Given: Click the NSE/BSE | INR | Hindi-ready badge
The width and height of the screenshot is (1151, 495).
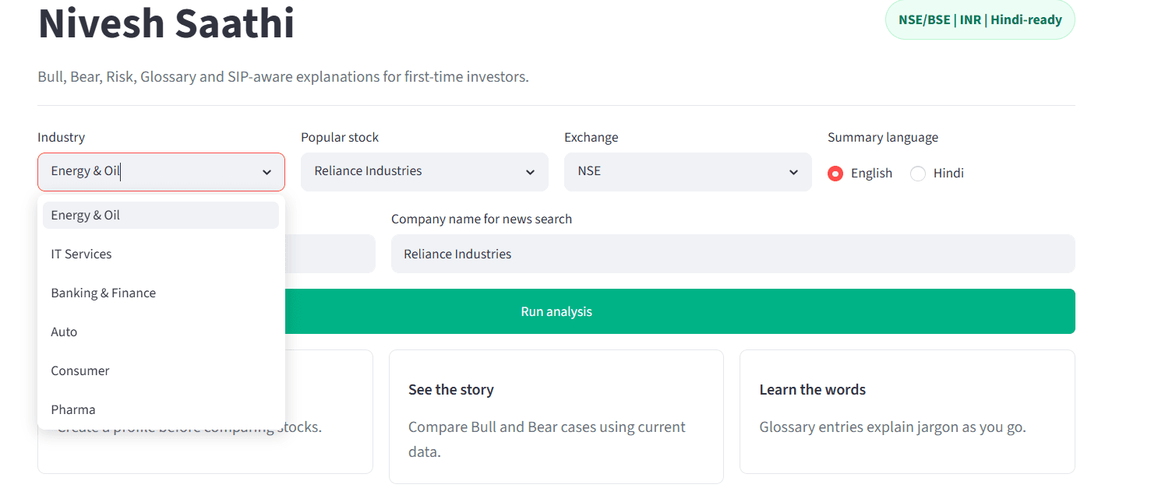Looking at the screenshot, I should (x=980, y=19).
